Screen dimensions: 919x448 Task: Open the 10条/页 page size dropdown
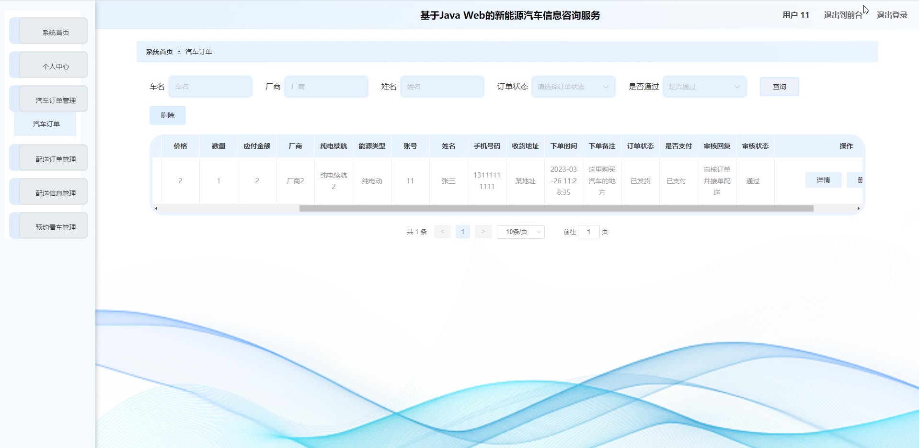coord(521,232)
